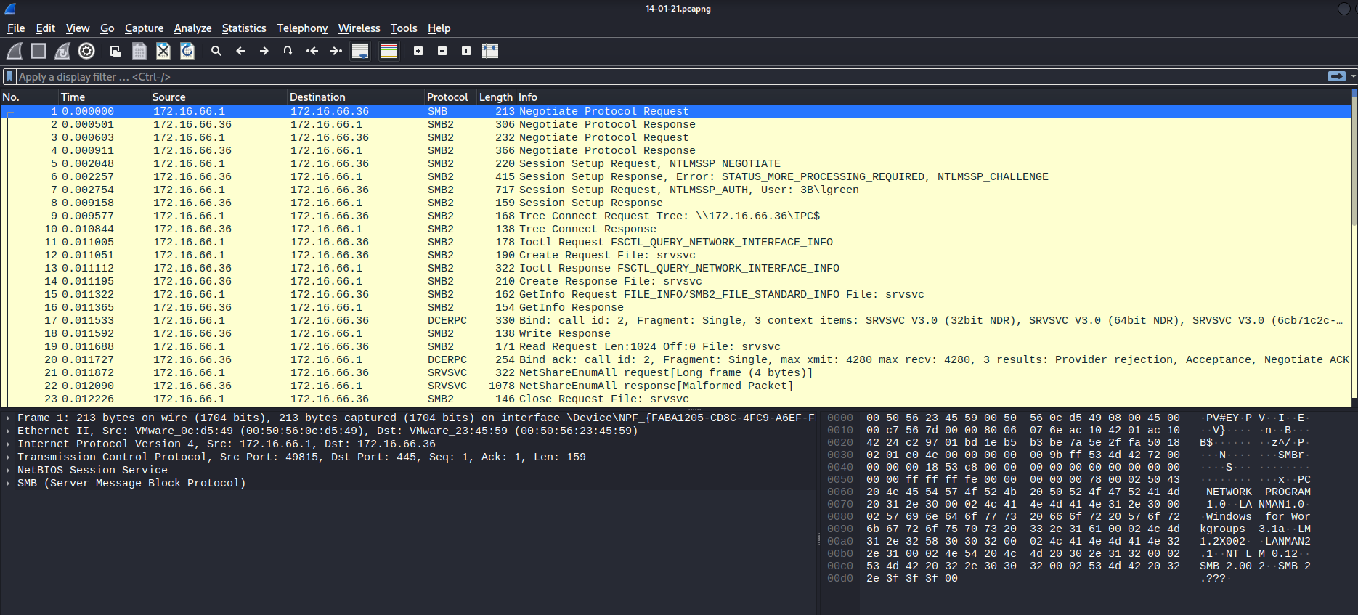
Task: Close this capture file
Action: (x=163, y=51)
